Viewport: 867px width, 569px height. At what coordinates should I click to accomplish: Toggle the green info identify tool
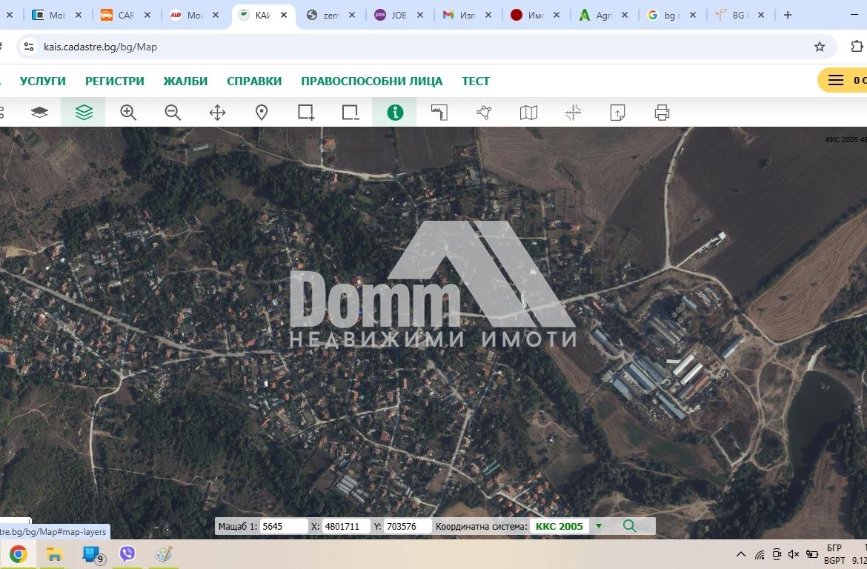(395, 113)
